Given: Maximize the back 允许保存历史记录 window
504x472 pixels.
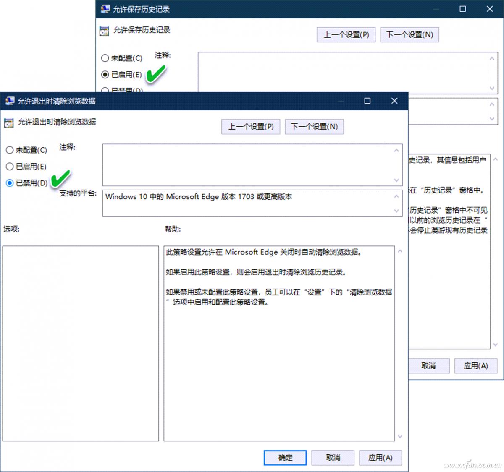Looking at the screenshot, I should point(462,9).
